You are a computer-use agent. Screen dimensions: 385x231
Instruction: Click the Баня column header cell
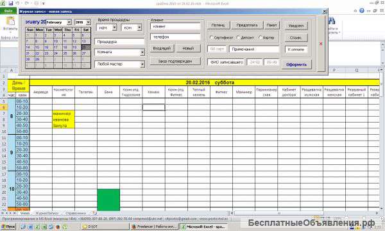click(x=108, y=92)
